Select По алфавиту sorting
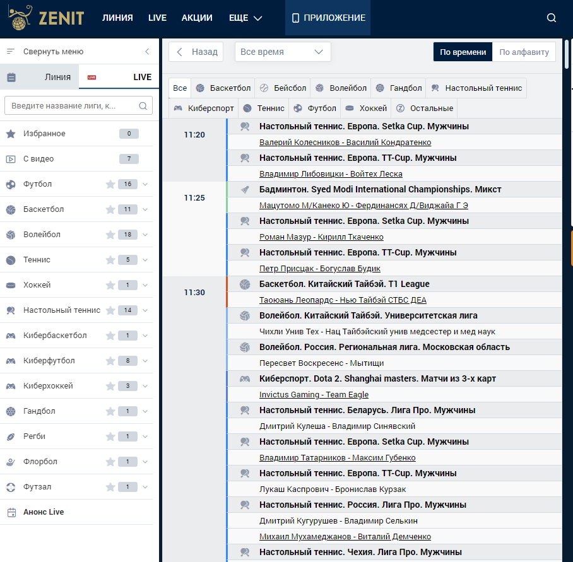The height and width of the screenshot is (562, 573). (x=524, y=52)
